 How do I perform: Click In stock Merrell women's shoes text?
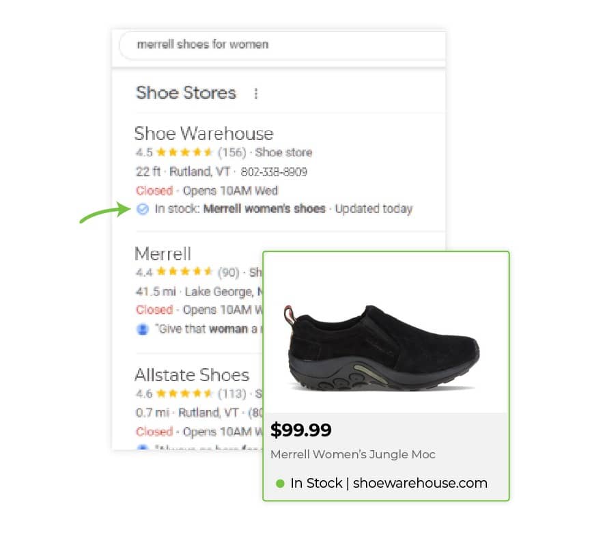point(240,209)
